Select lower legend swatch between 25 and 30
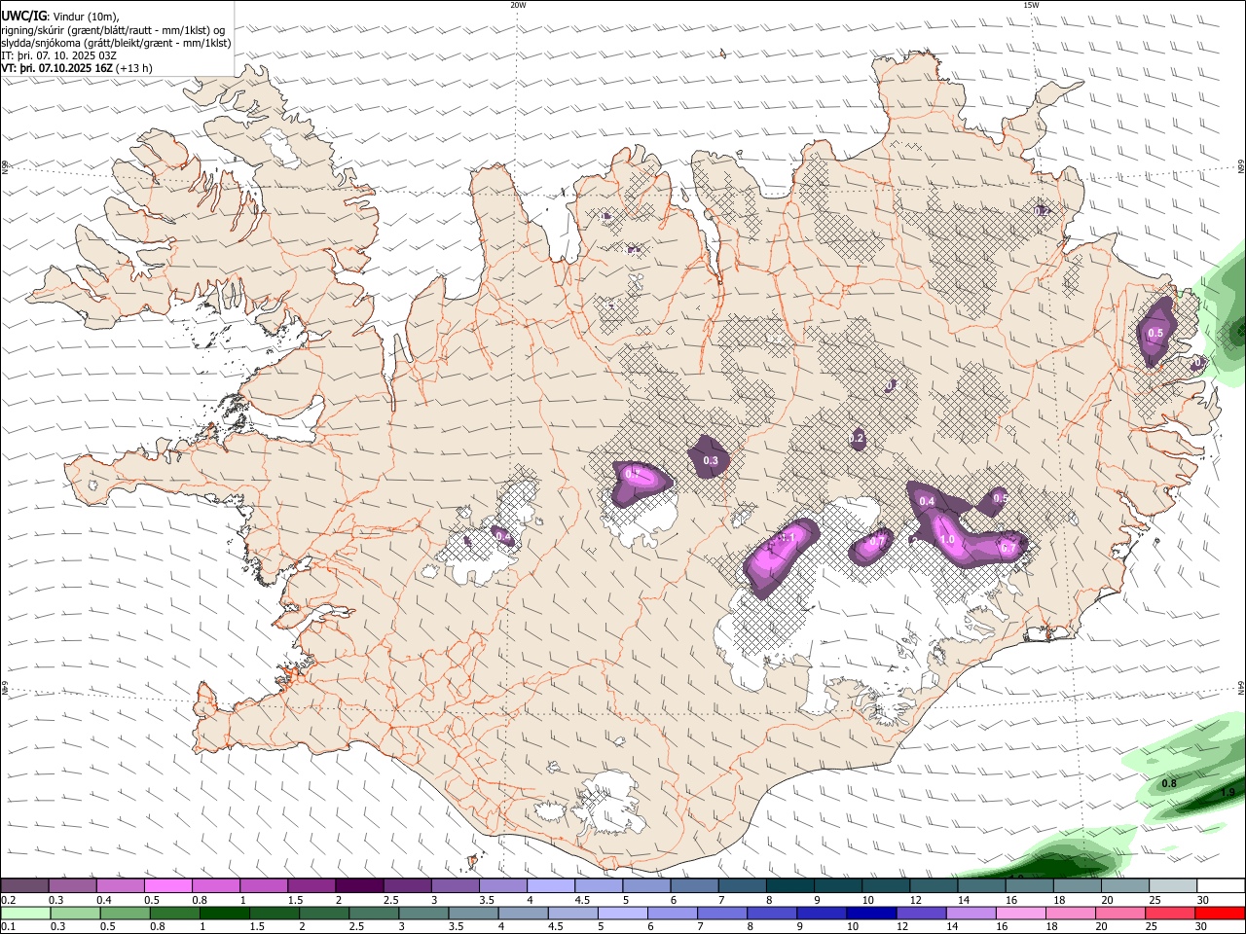This screenshot has width=1246, height=934. pyautogui.click(x=1168, y=913)
